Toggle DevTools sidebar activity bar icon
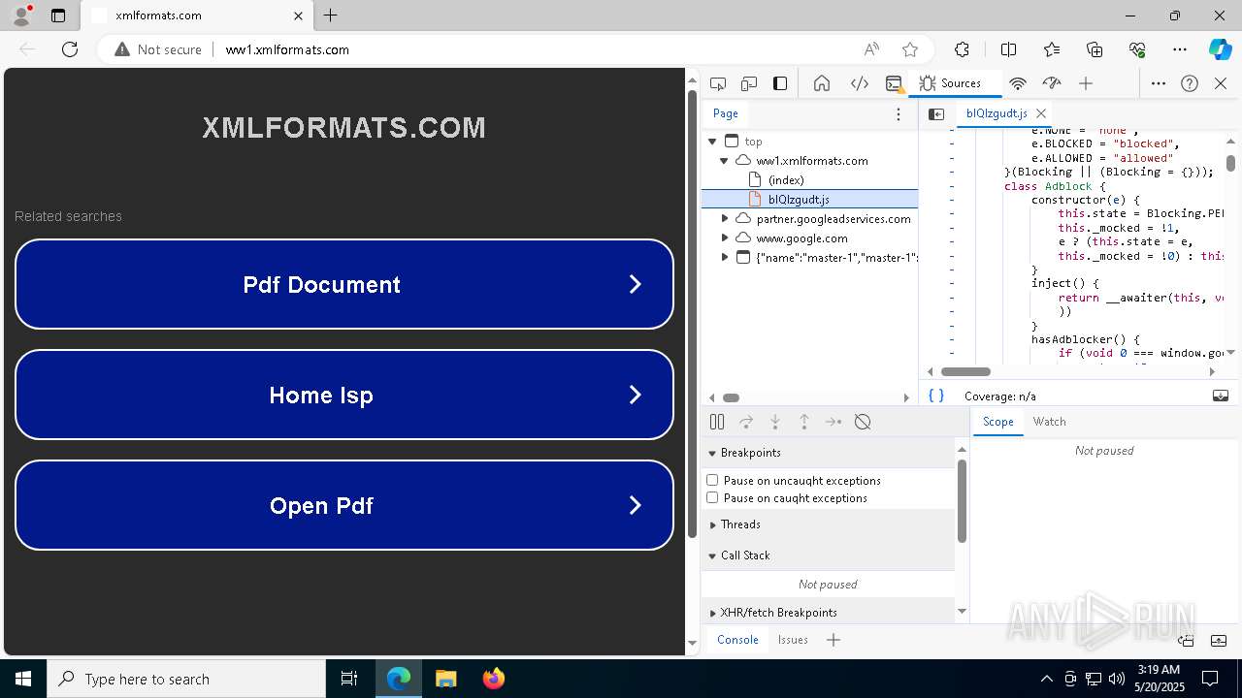1242x698 pixels. point(780,83)
